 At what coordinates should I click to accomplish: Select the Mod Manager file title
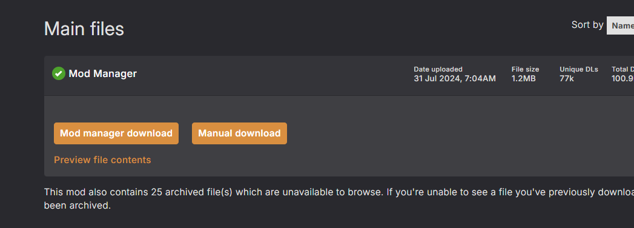103,74
